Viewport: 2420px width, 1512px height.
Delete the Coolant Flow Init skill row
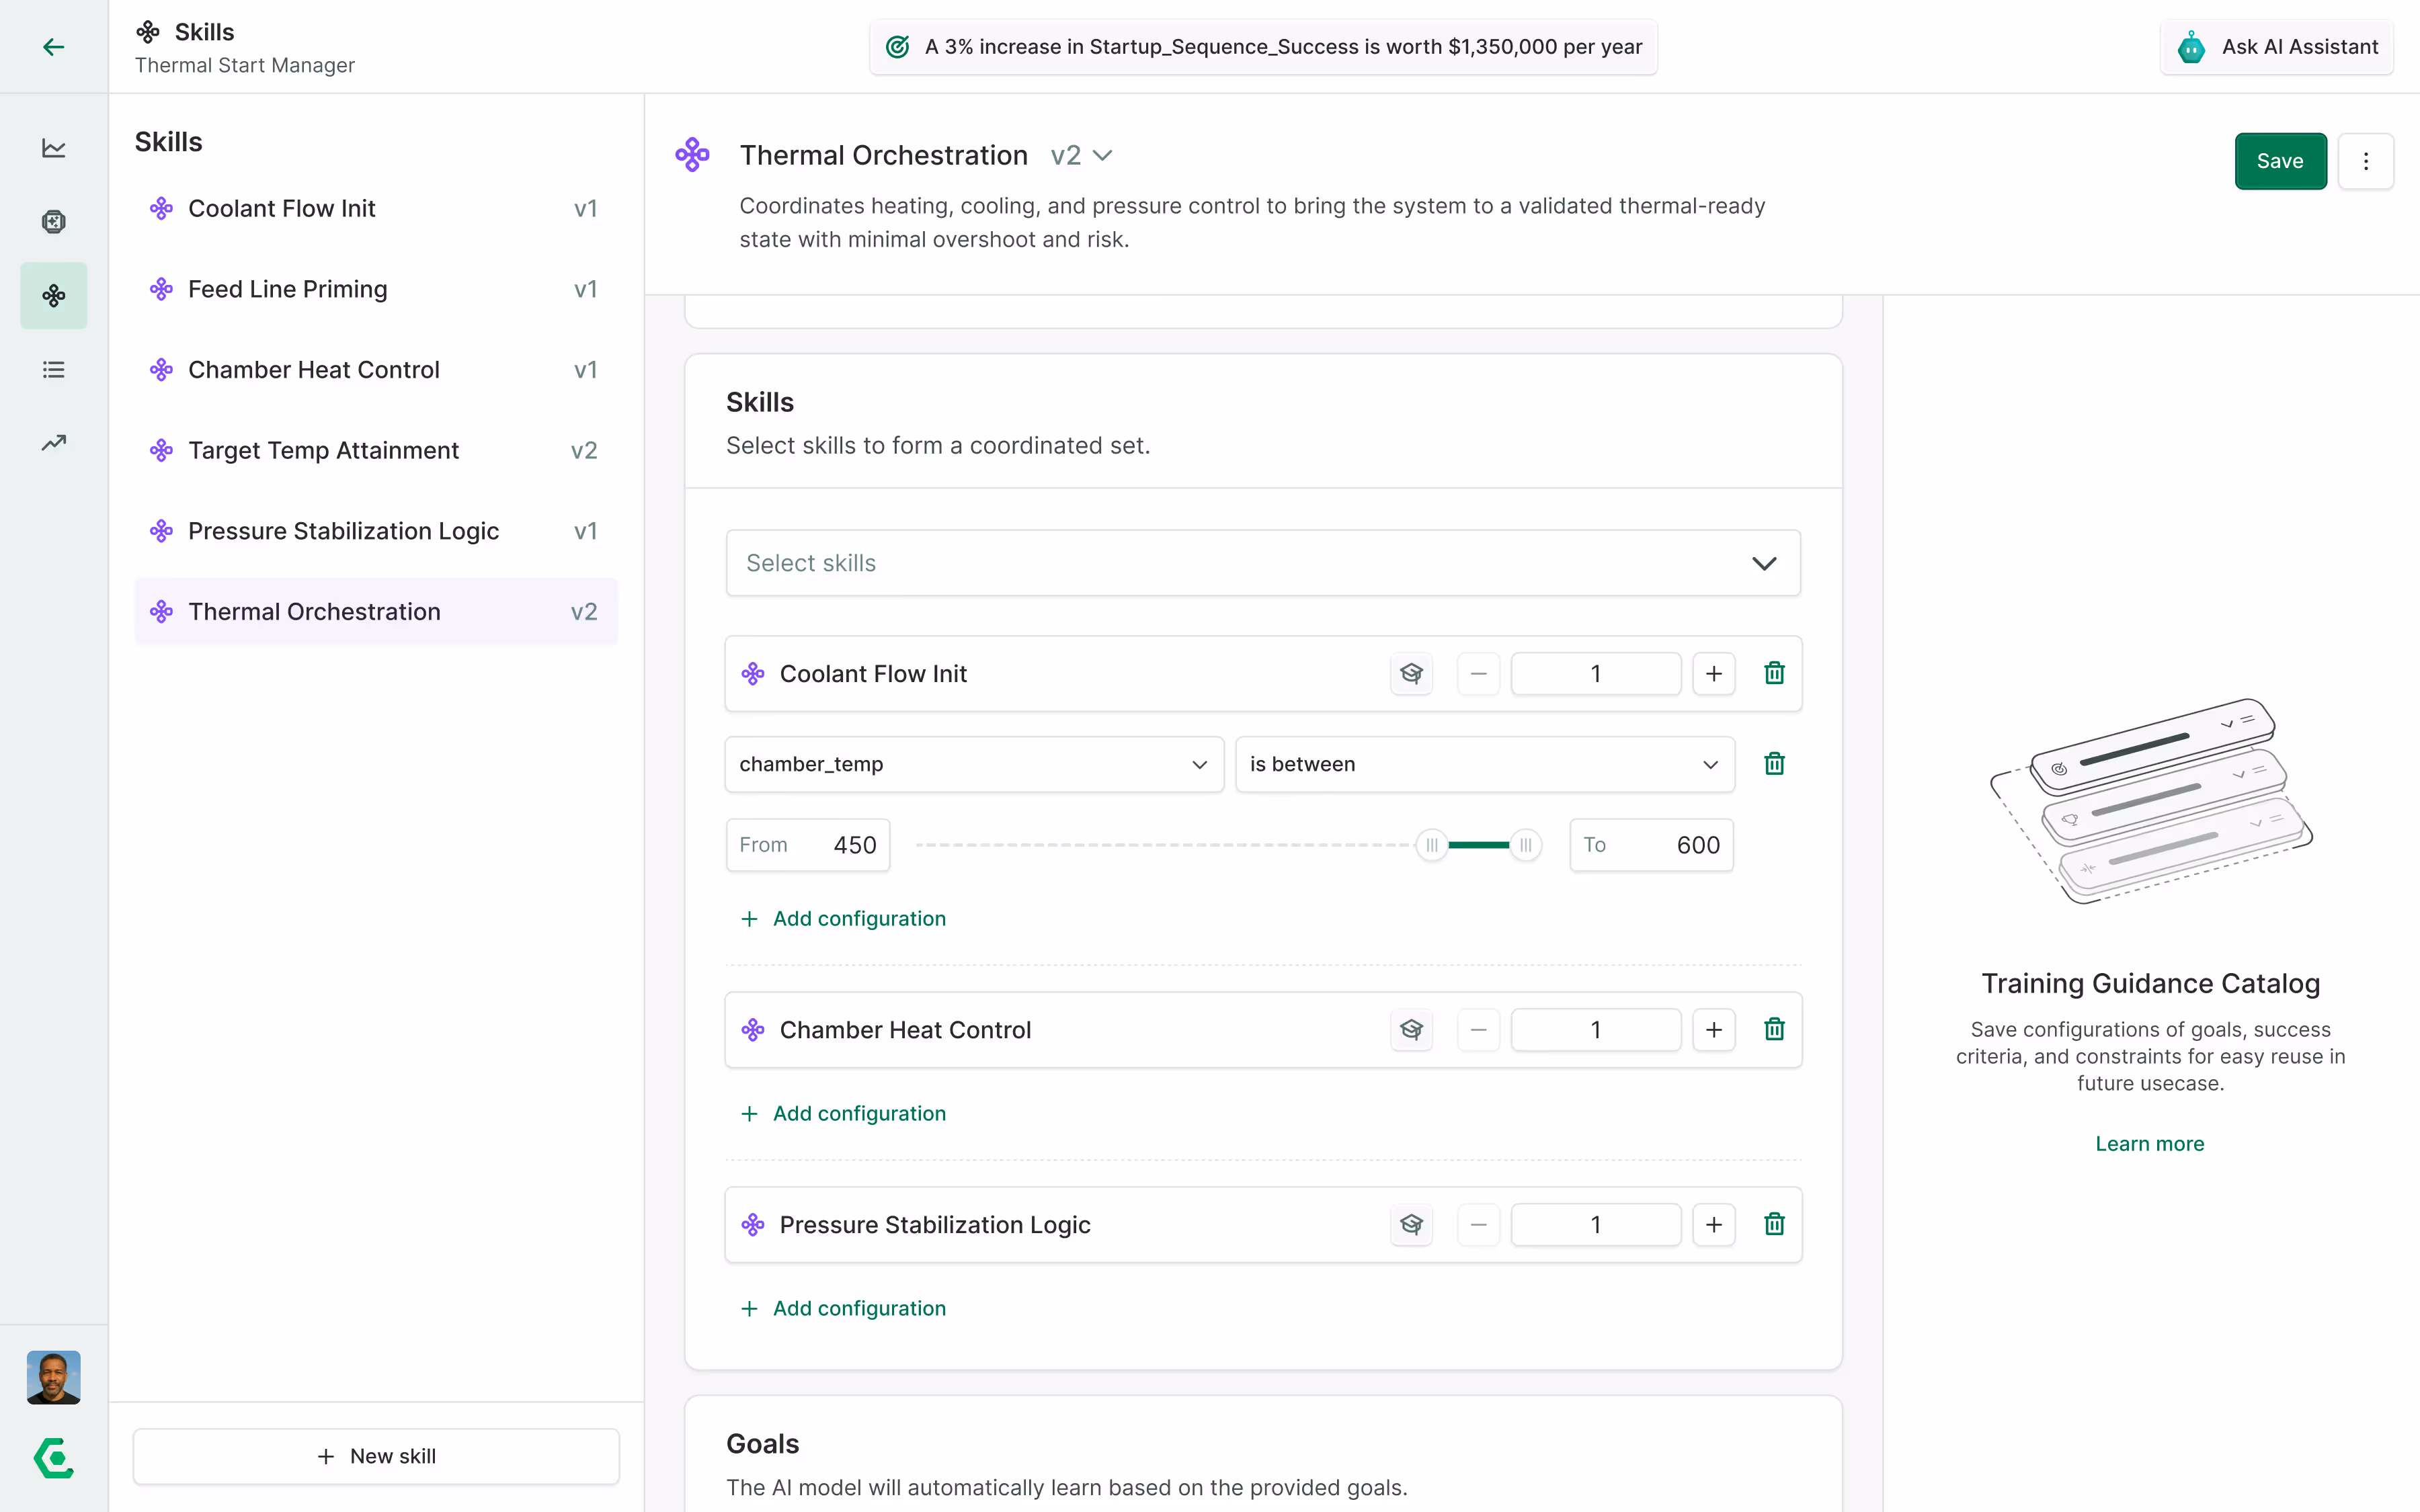point(1774,673)
